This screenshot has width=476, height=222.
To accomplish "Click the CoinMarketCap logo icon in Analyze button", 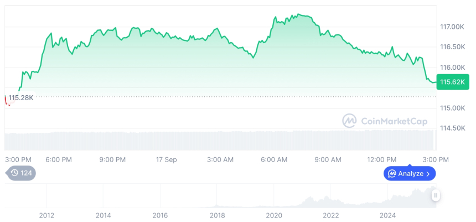I will tap(392, 174).
